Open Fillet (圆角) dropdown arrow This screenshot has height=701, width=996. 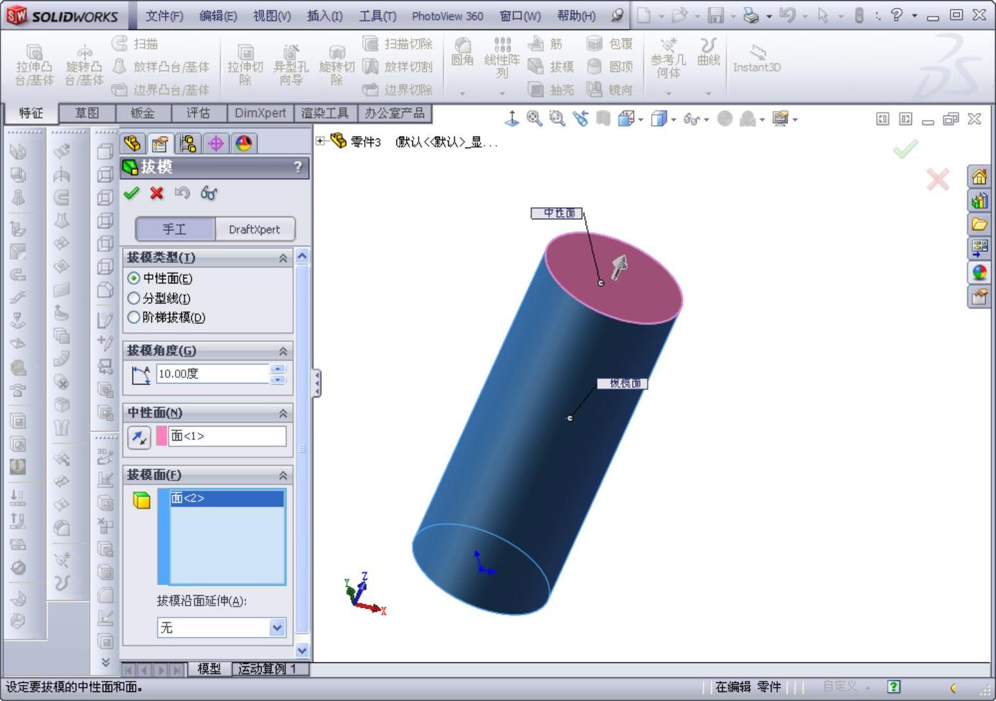click(462, 94)
